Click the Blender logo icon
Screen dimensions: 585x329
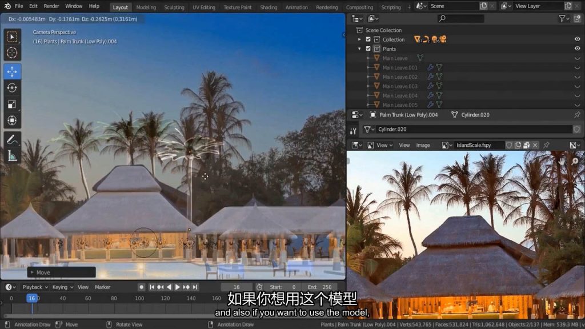coord(7,6)
